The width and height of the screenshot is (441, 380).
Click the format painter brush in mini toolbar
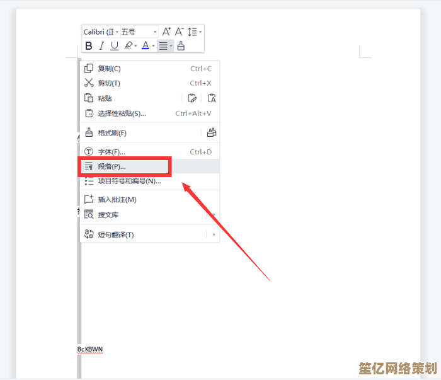[x=181, y=45]
